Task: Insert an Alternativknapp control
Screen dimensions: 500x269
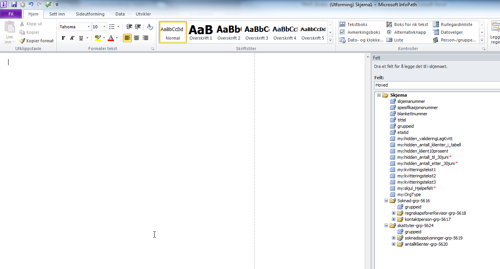Action: pos(406,32)
